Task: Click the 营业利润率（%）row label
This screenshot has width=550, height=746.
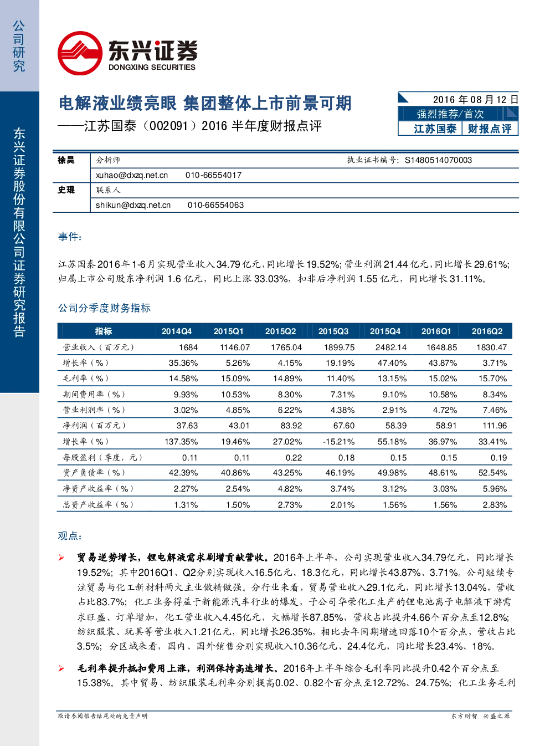Action: click(94, 410)
